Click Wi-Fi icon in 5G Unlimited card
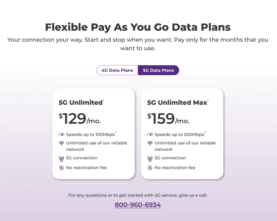The width and height of the screenshot is (277, 221). (61, 143)
